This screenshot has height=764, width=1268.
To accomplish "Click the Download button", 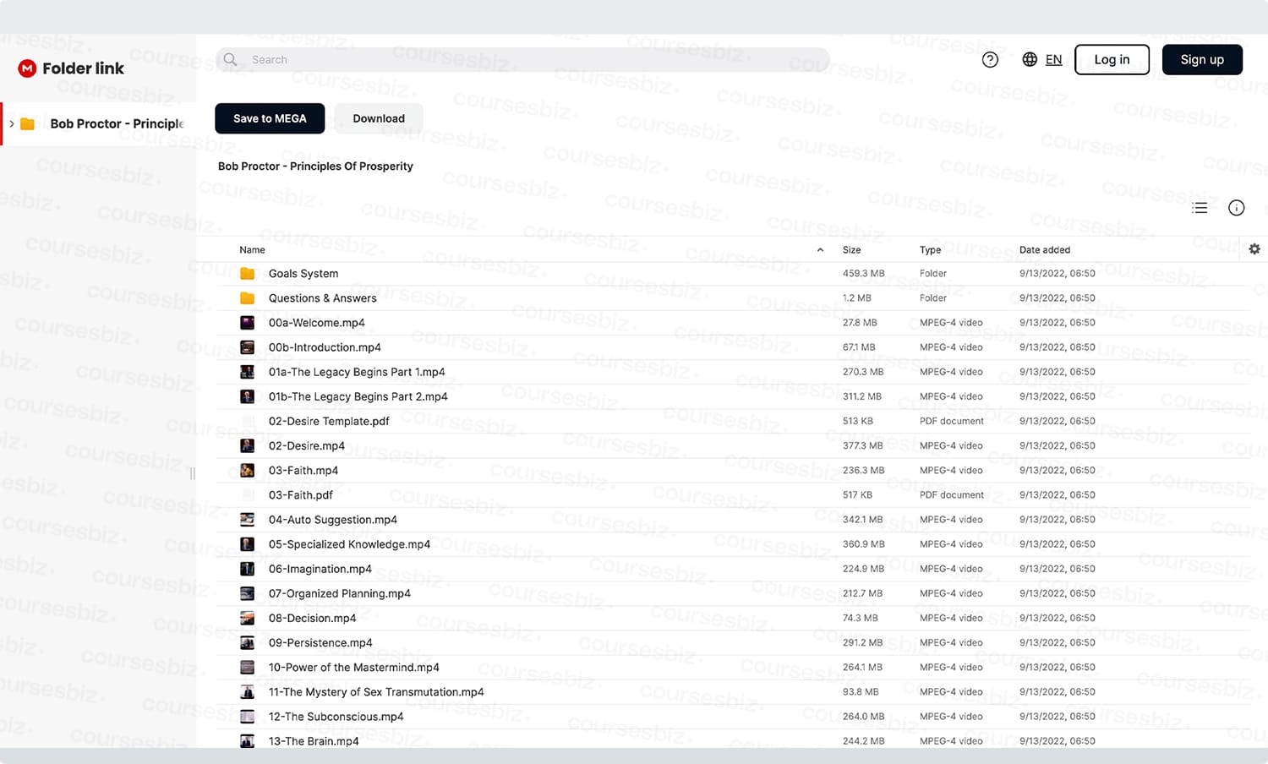I will coord(379,118).
